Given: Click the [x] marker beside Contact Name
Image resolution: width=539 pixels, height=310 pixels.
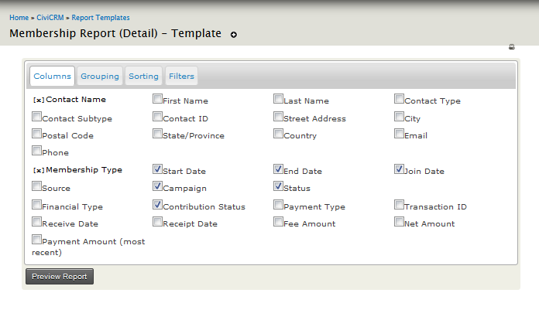Looking at the screenshot, I should pyautogui.click(x=38, y=100).
